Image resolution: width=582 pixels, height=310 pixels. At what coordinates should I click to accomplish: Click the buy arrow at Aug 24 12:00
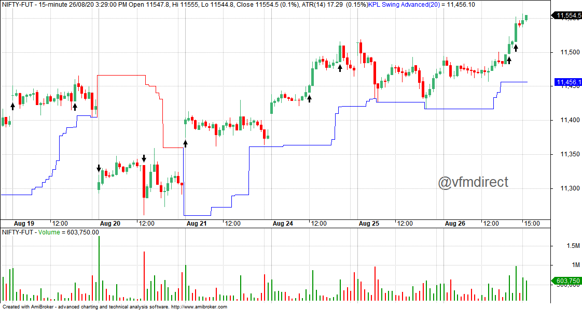click(310, 98)
